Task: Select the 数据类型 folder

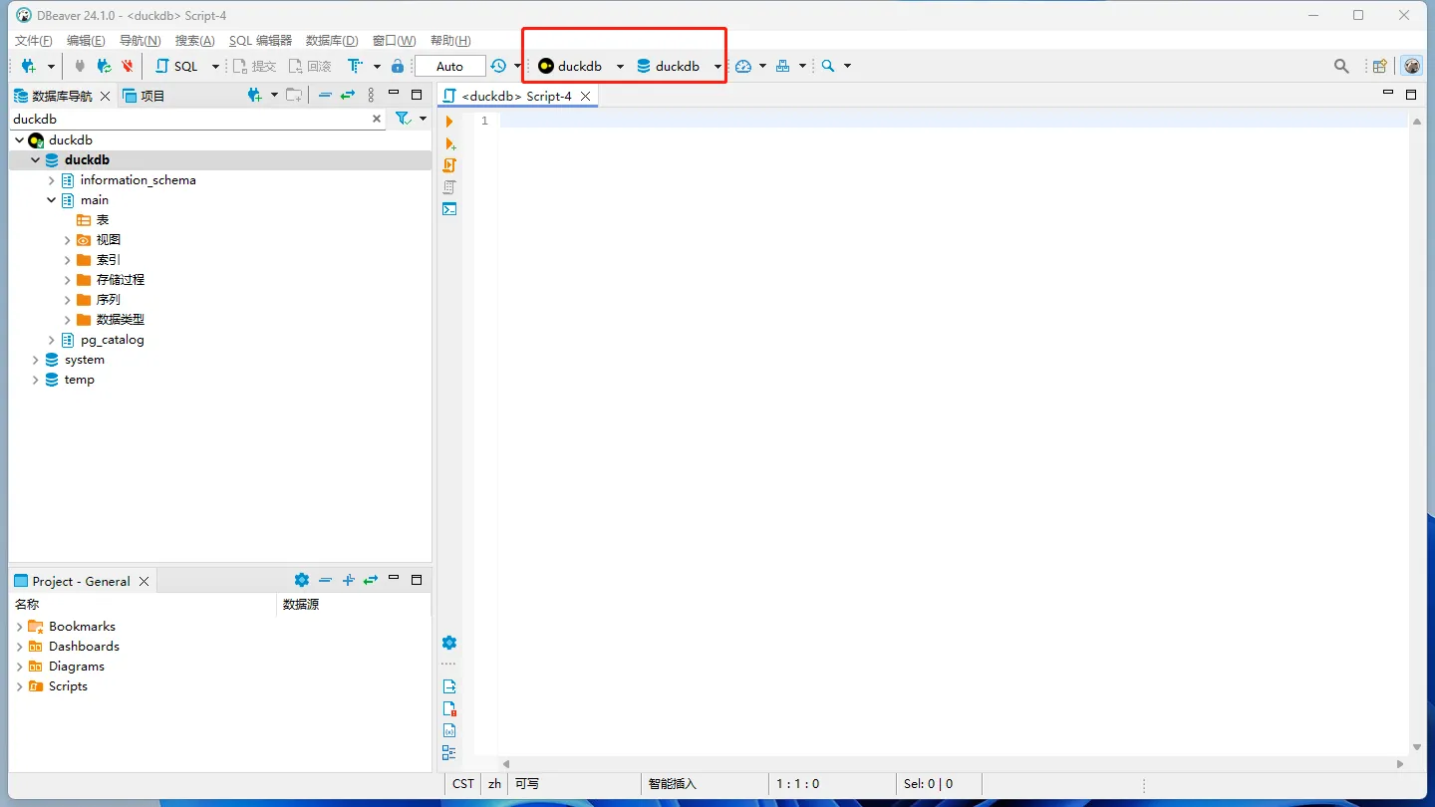Action: tap(111, 320)
